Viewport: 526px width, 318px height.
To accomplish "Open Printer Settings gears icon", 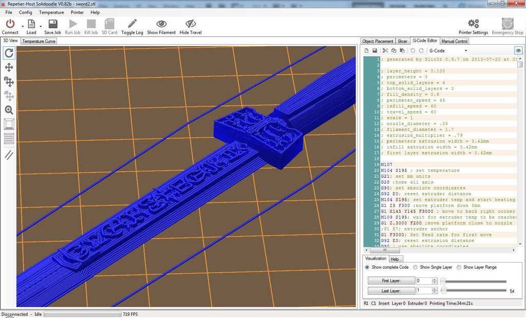I will [473, 24].
